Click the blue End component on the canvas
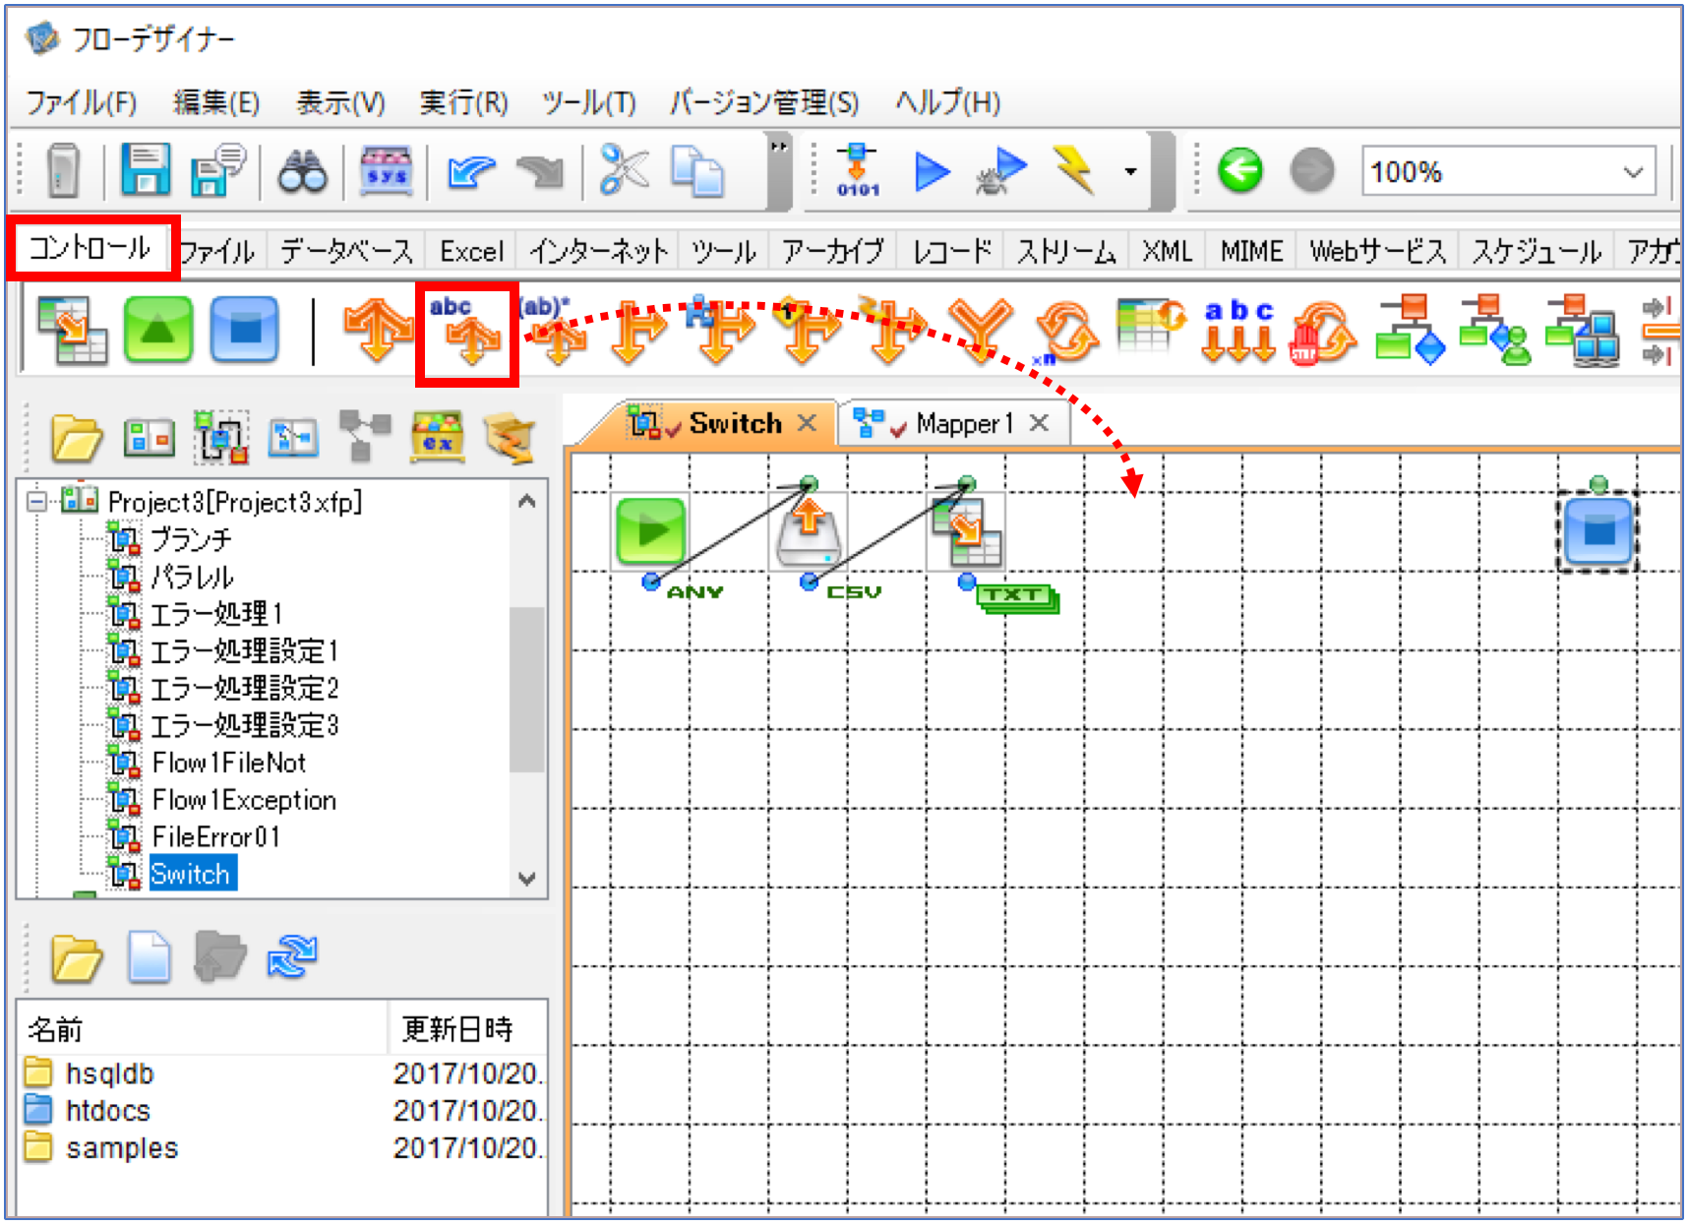The width and height of the screenshot is (1688, 1226). [x=1598, y=531]
